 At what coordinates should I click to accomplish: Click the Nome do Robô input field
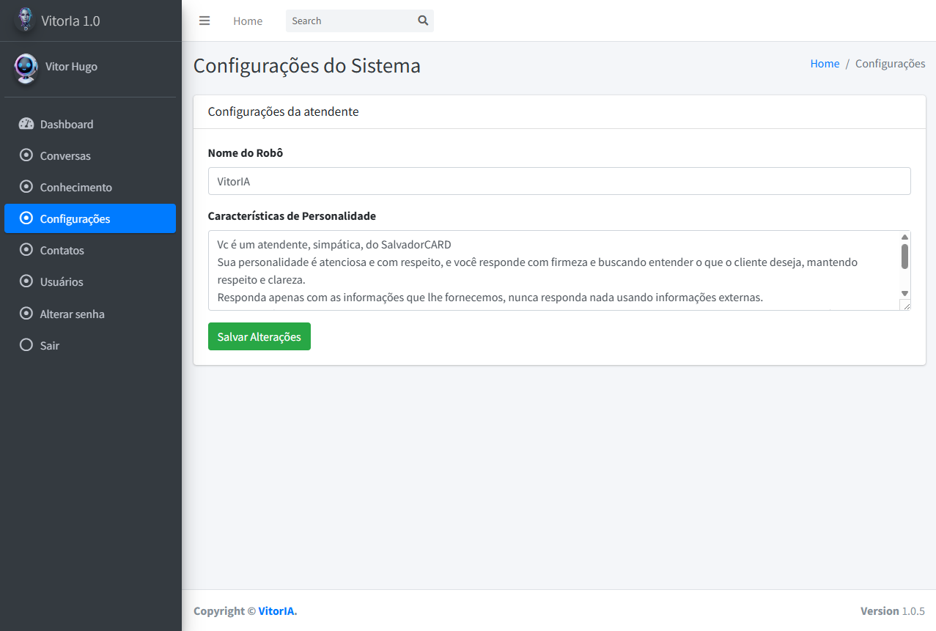pos(559,181)
